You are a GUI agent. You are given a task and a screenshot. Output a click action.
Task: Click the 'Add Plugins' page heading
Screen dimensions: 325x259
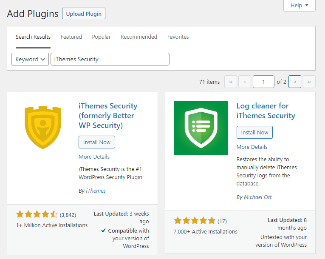tap(33, 14)
